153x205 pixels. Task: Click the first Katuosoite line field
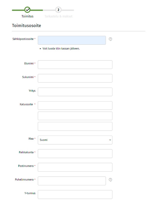tap(75, 106)
